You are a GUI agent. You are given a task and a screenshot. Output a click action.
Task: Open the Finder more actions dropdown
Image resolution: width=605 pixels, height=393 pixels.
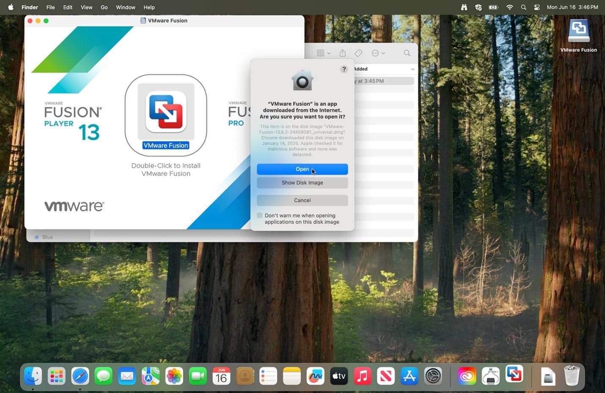[x=378, y=53]
